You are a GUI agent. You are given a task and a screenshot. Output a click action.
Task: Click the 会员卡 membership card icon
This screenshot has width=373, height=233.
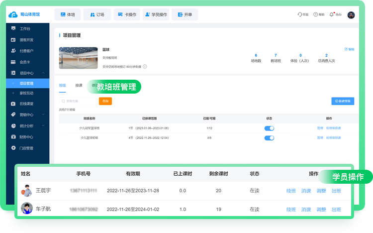pos(13,62)
